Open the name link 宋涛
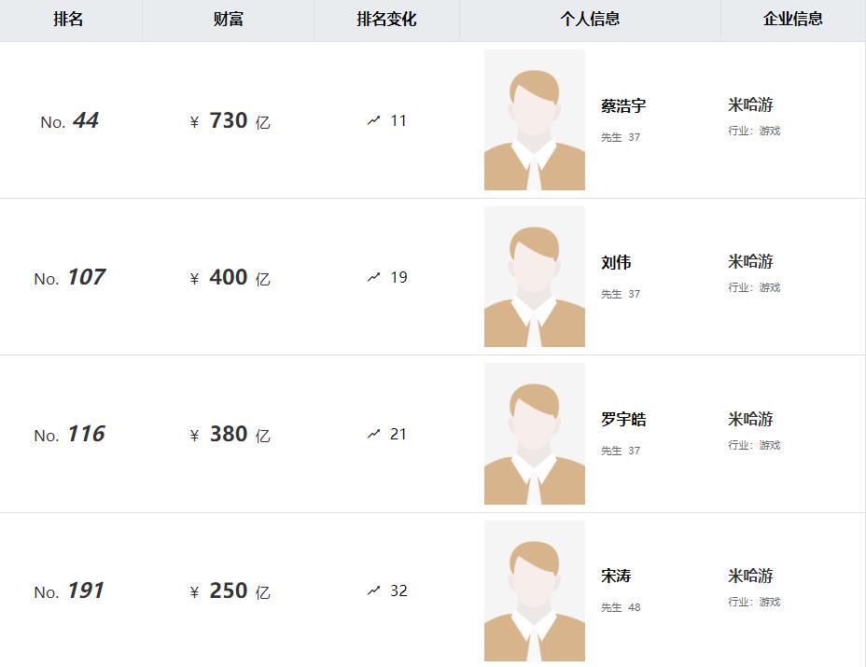 pos(616,576)
